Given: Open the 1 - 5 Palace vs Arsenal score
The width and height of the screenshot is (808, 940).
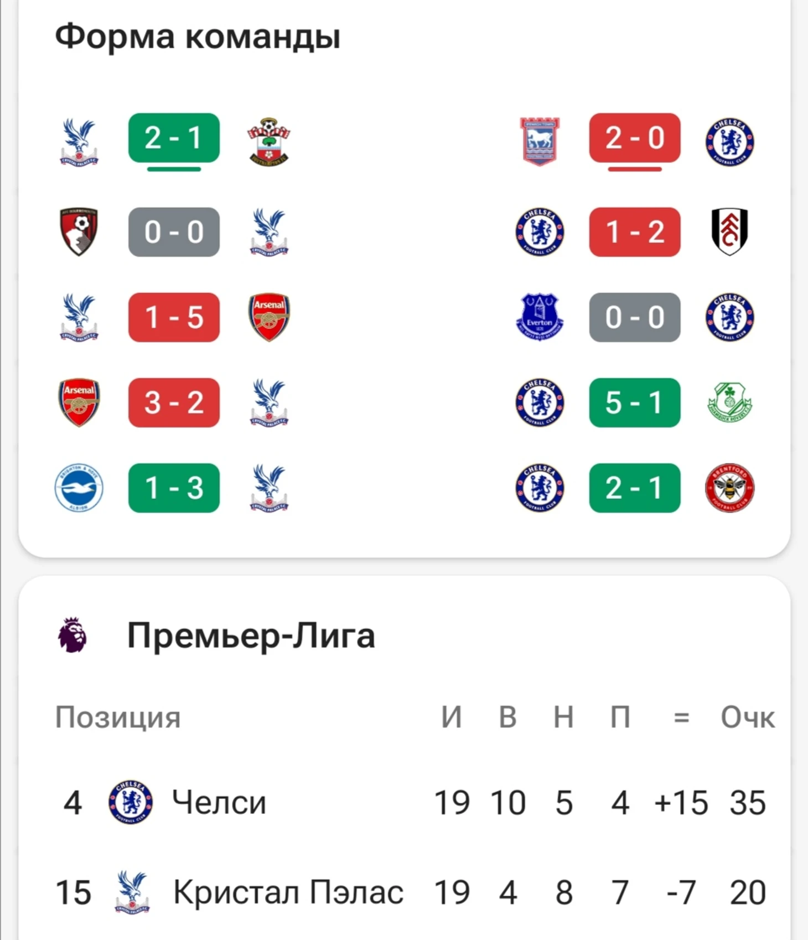Looking at the screenshot, I should pyautogui.click(x=174, y=317).
